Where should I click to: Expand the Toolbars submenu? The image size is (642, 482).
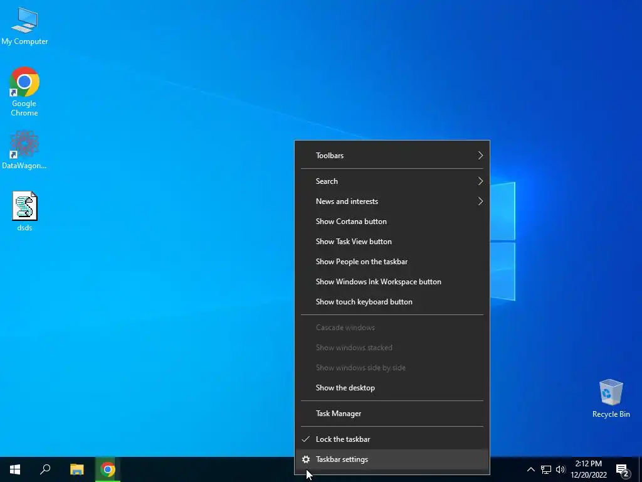click(x=392, y=156)
